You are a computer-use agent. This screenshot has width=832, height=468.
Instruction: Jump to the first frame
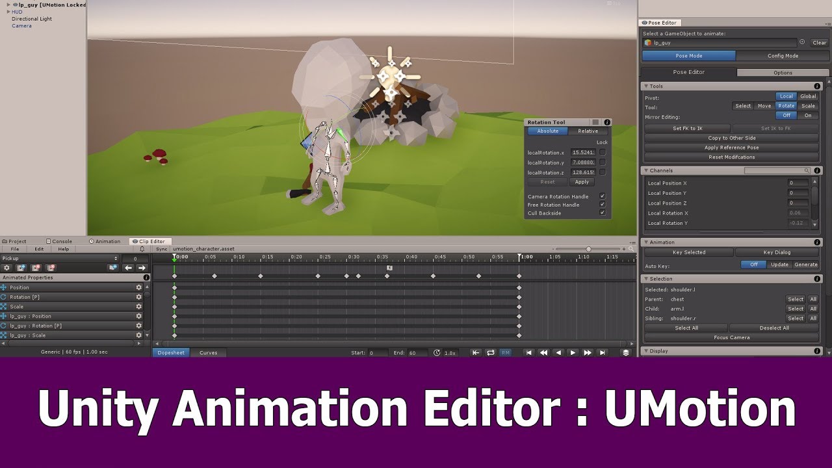tap(528, 353)
